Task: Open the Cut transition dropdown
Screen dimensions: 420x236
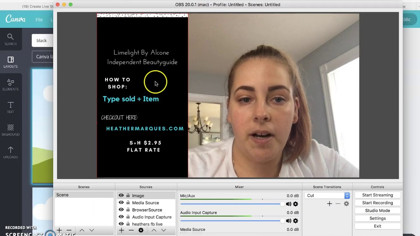Action: tap(327, 195)
